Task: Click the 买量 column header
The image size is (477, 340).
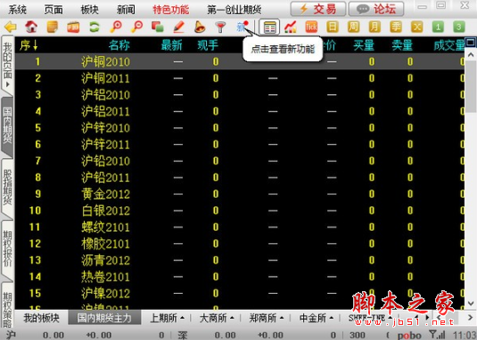Action: pos(364,45)
